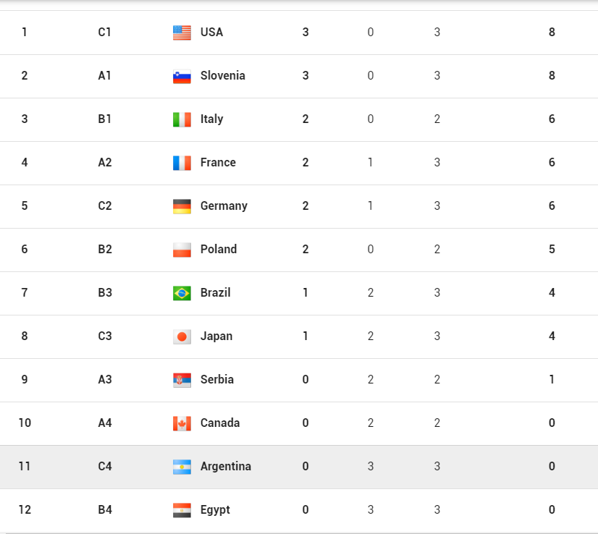Click the B4 pool label for Egypt
The image size is (598, 534).
(105, 510)
